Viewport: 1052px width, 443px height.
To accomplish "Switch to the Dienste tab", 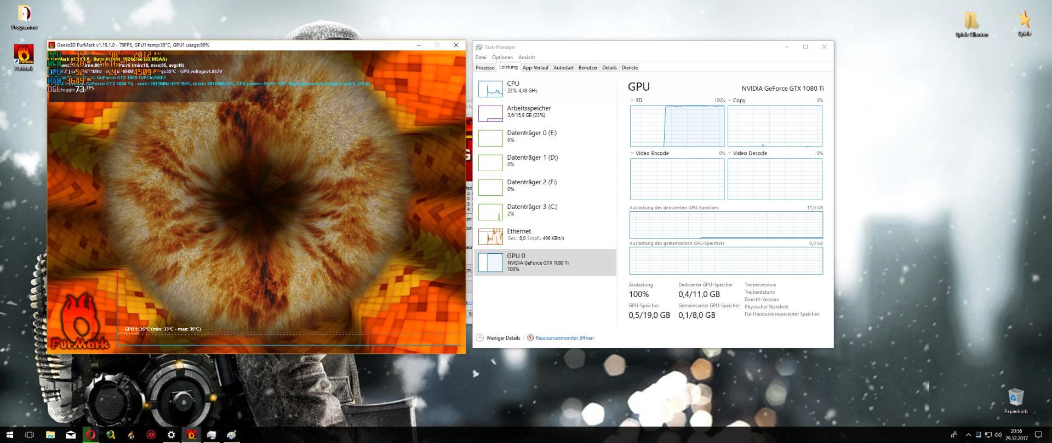I will point(630,68).
